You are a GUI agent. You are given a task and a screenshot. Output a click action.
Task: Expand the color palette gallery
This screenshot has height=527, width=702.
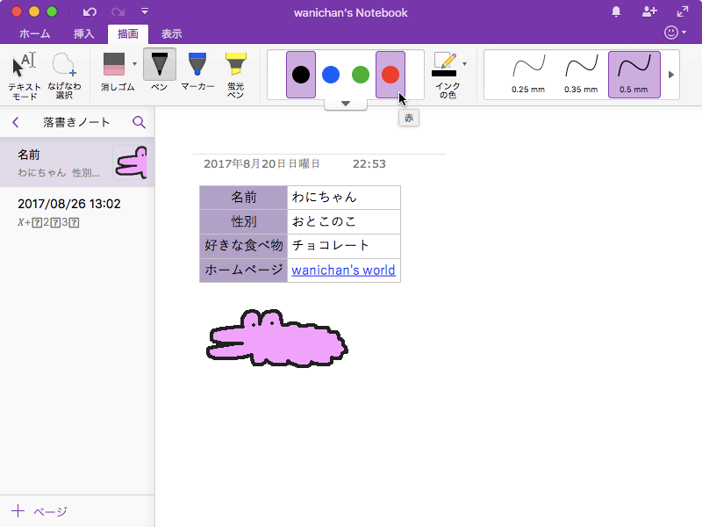point(346,104)
